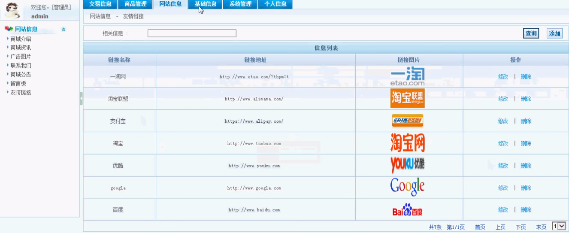Click 删除 for the 一淘网 row

click(x=526, y=77)
